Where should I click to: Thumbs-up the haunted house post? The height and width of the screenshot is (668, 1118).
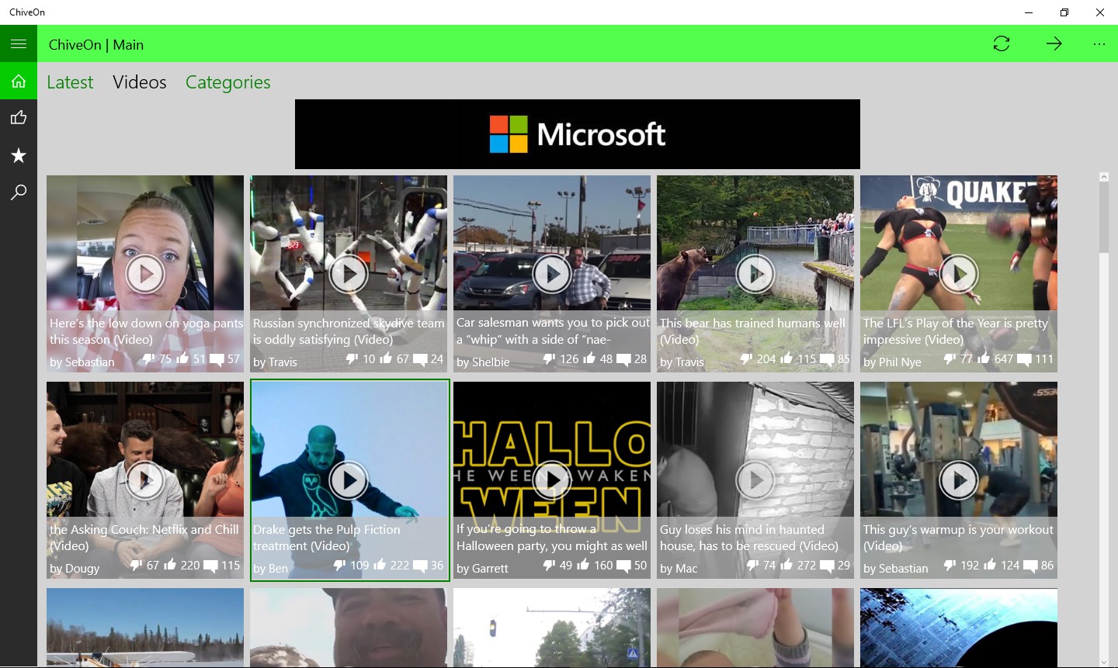point(786,565)
